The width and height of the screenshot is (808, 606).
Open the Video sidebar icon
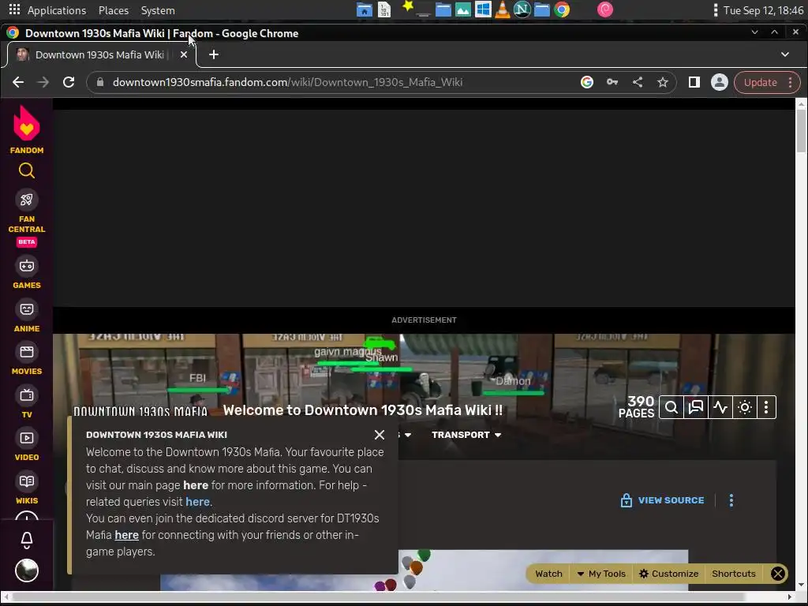[27, 438]
